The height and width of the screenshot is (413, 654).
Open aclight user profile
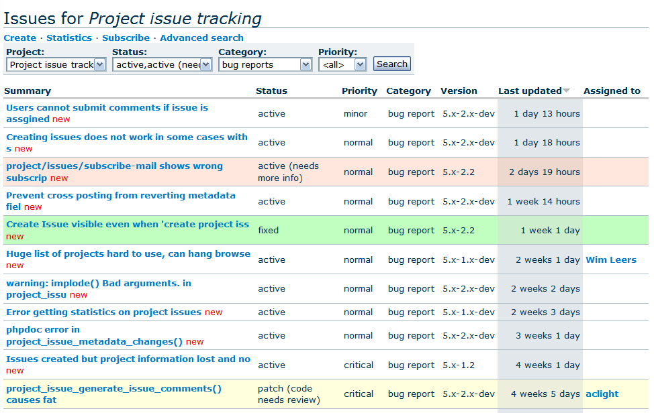pyautogui.click(x=602, y=394)
